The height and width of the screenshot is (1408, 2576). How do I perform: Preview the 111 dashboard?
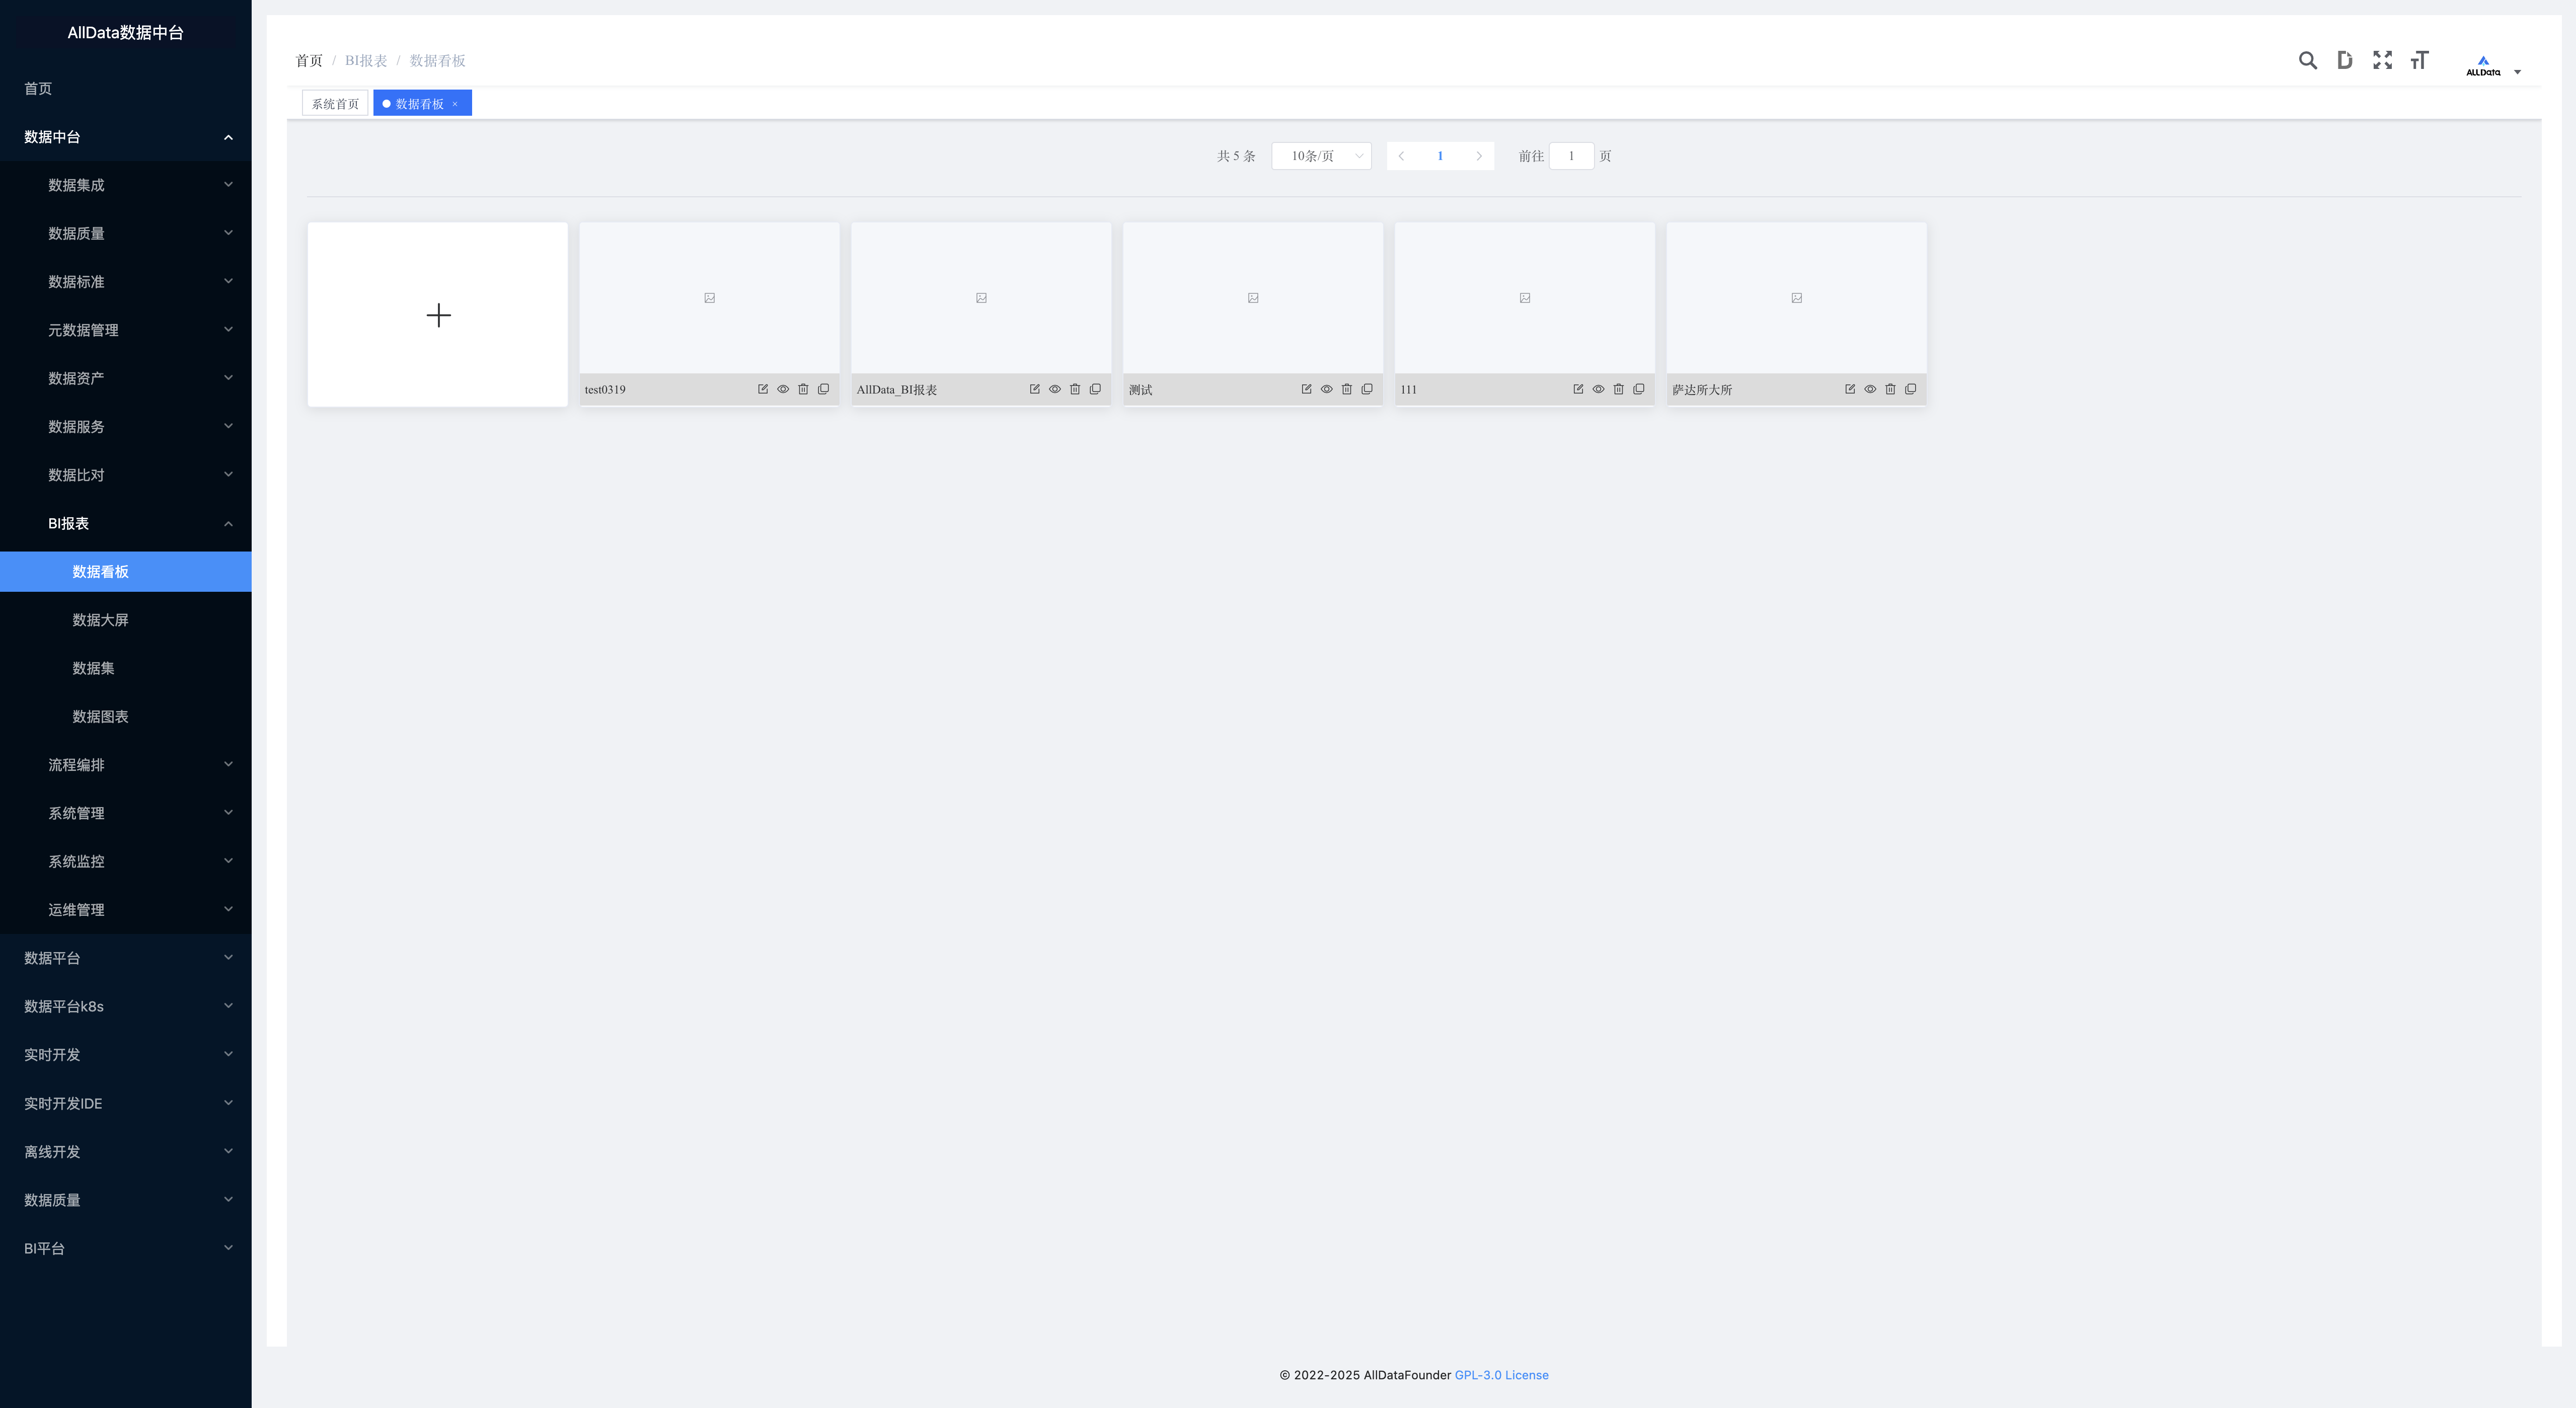pos(1598,389)
